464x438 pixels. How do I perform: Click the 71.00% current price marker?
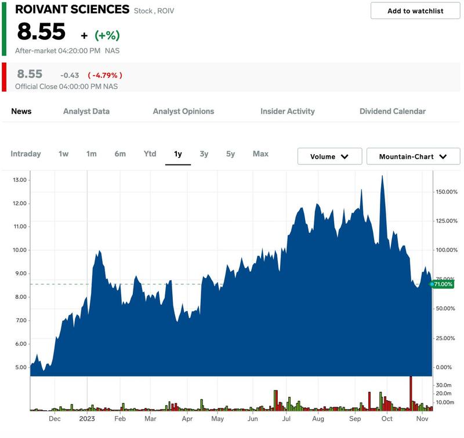pos(442,284)
